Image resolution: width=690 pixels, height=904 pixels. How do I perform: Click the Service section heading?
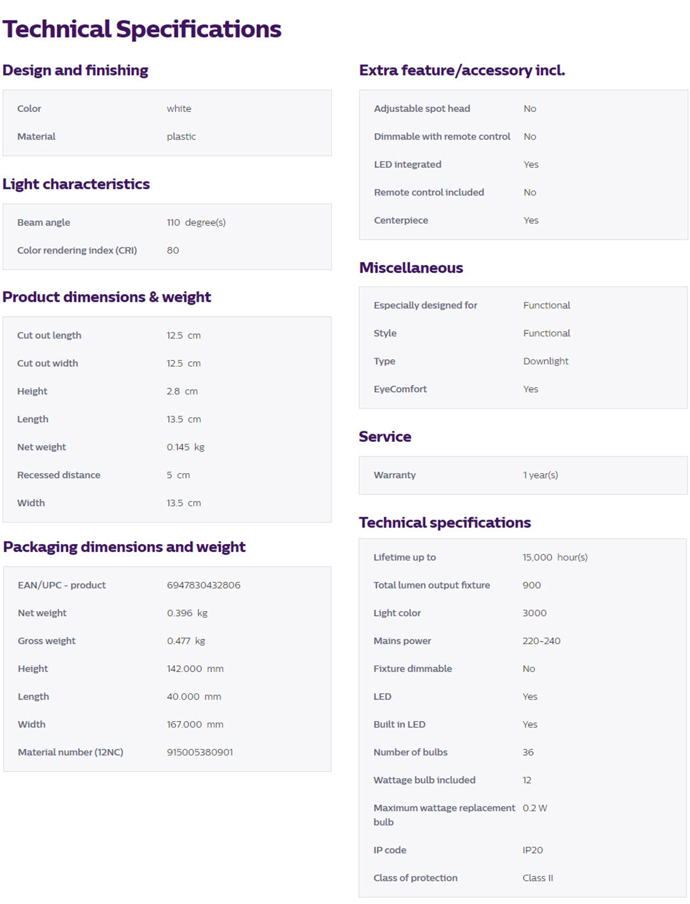[x=385, y=437]
